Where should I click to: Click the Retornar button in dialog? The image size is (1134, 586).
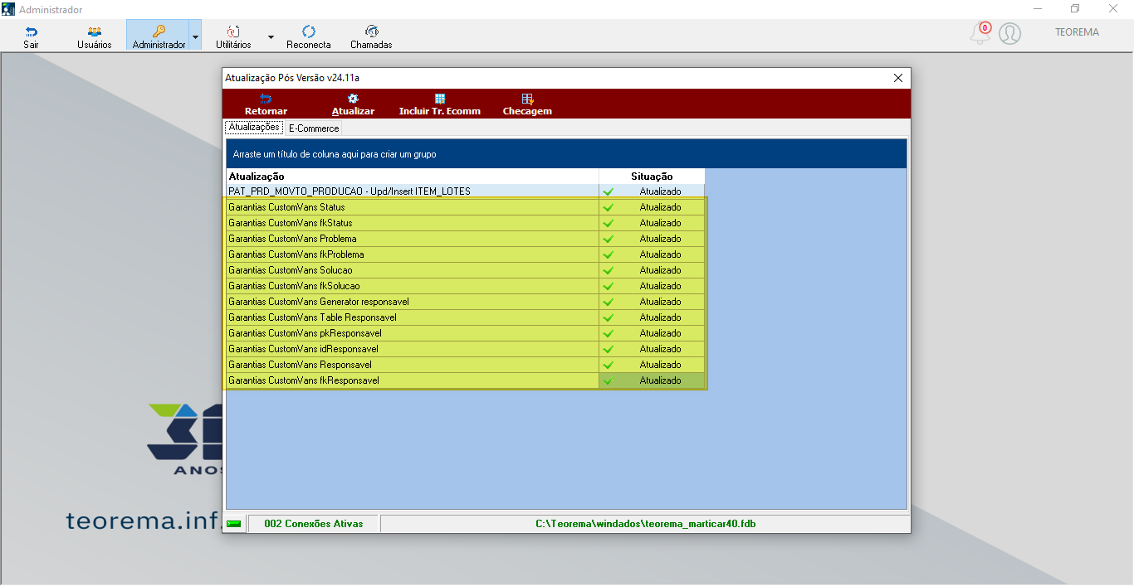(x=266, y=104)
